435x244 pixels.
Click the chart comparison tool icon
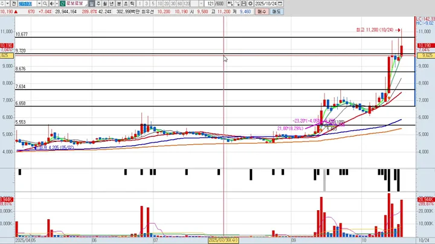230,4
